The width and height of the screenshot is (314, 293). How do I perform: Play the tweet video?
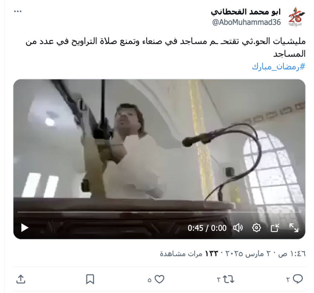25,228
